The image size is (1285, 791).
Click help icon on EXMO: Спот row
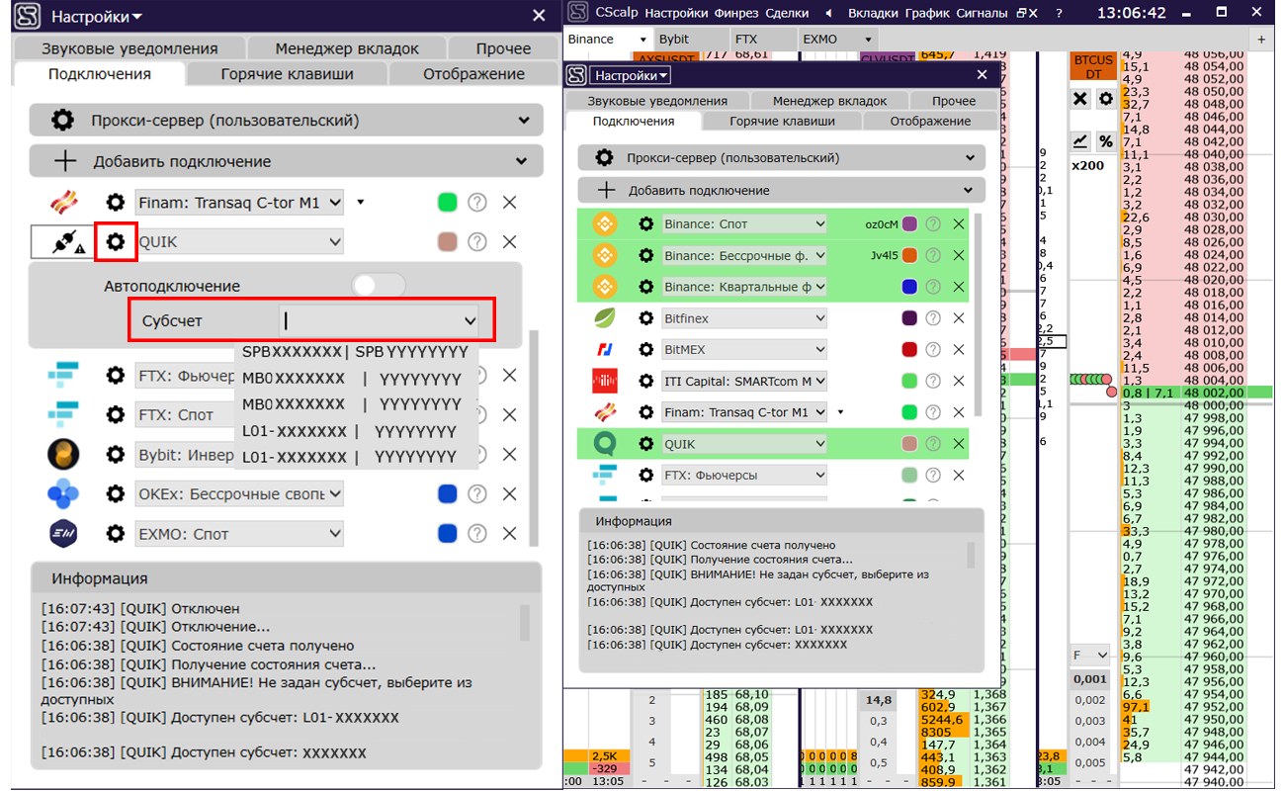pos(477,534)
